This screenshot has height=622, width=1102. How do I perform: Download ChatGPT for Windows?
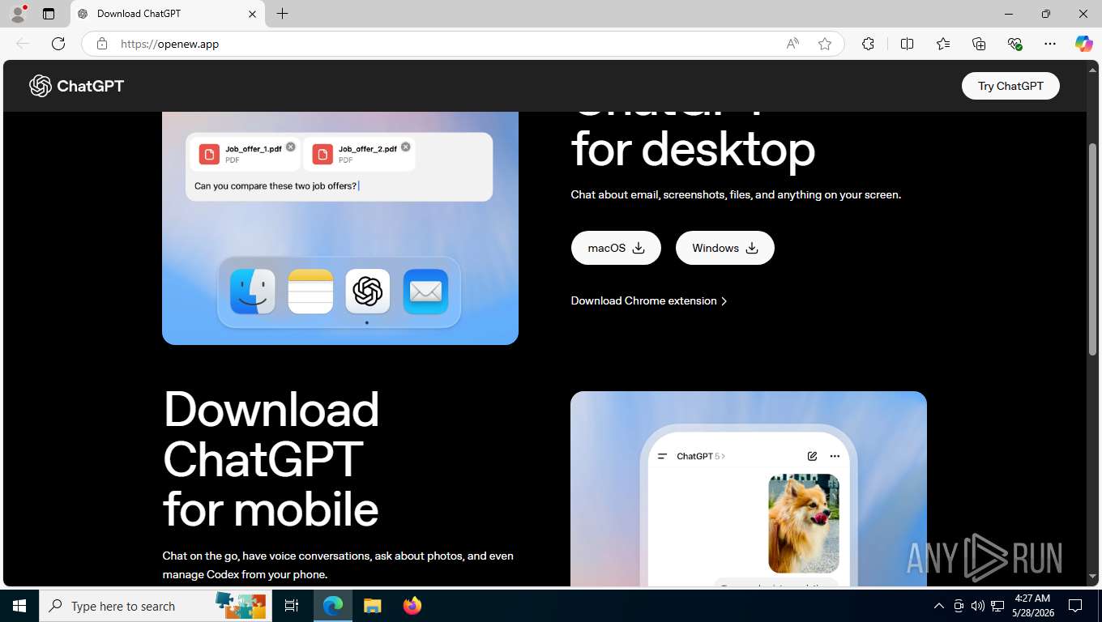(725, 248)
